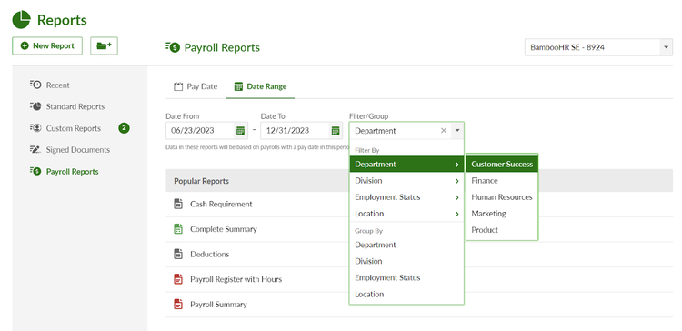Group by Department option
This screenshot has width=682, height=331.
tap(406, 245)
